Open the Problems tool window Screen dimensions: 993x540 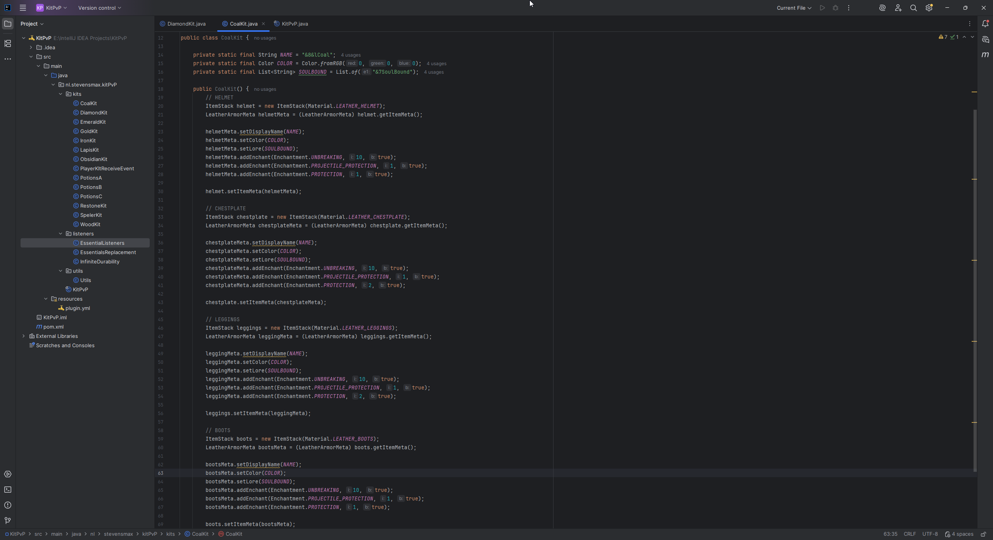8,505
